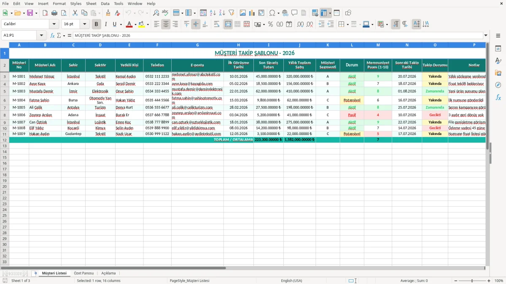Open the Sheet menu
This screenshot has width=506, height=284.
(x=91, y=3)
